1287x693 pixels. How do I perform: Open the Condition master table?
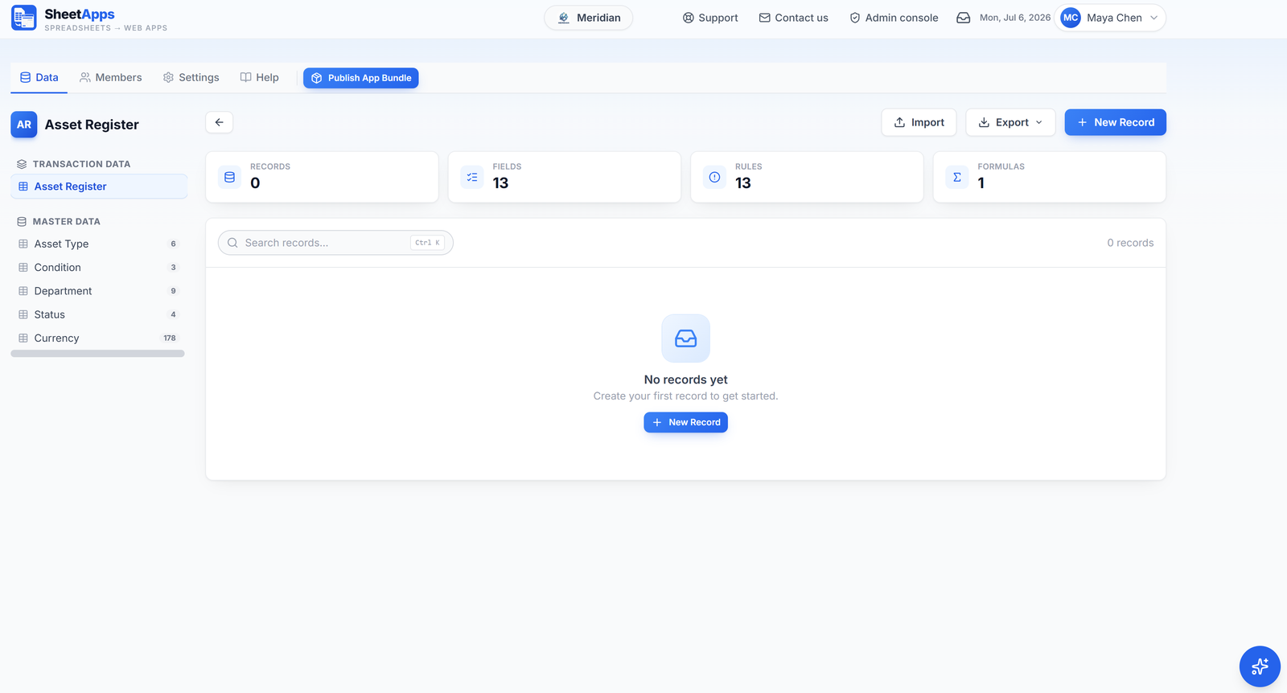click(x=99, y=268)
